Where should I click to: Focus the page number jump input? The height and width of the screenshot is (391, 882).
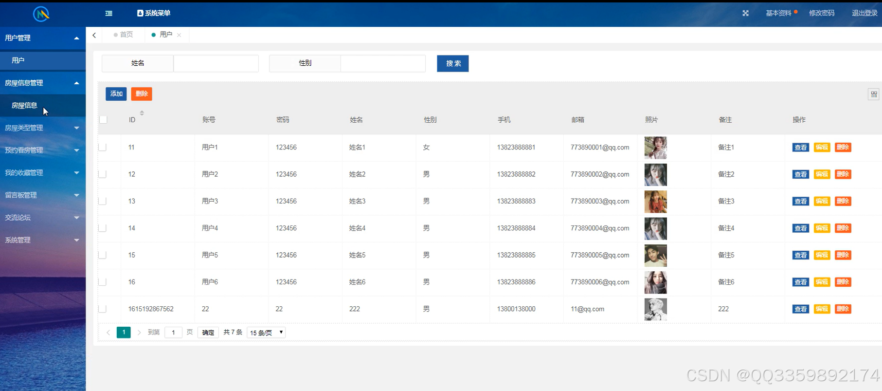(x=173, y=333)
